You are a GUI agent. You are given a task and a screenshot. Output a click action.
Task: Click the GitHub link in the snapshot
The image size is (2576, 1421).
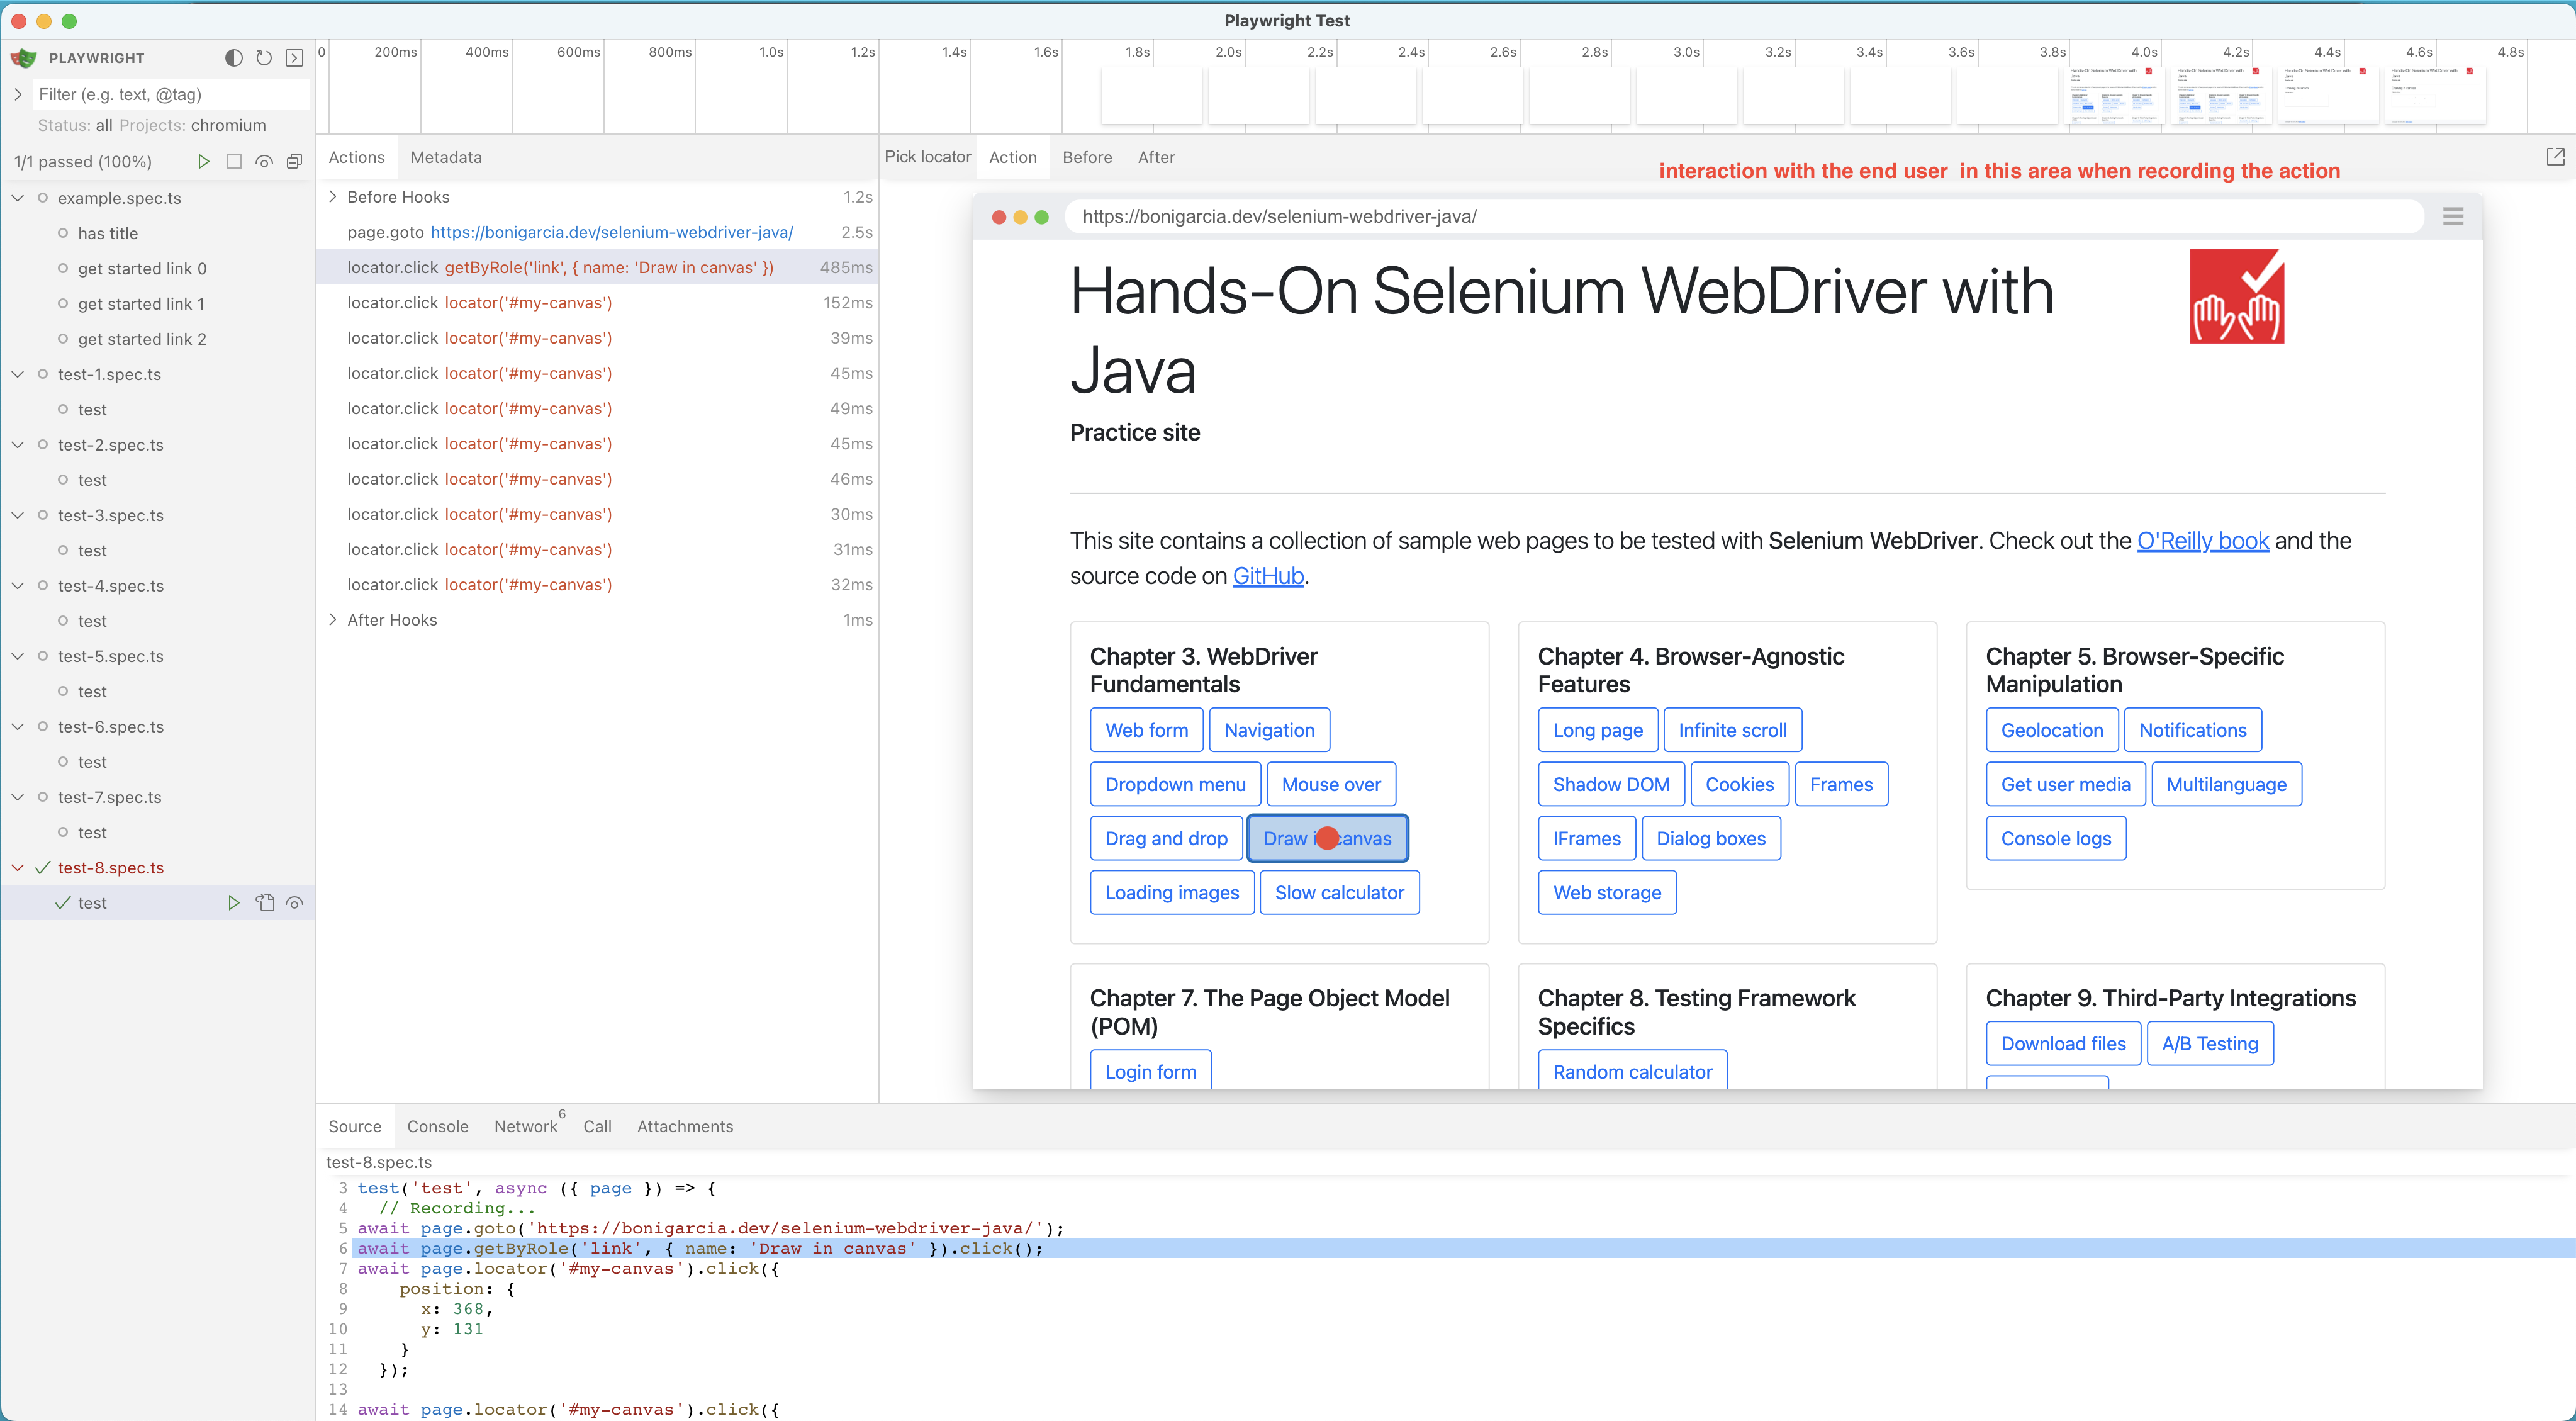pos(1268,576)
